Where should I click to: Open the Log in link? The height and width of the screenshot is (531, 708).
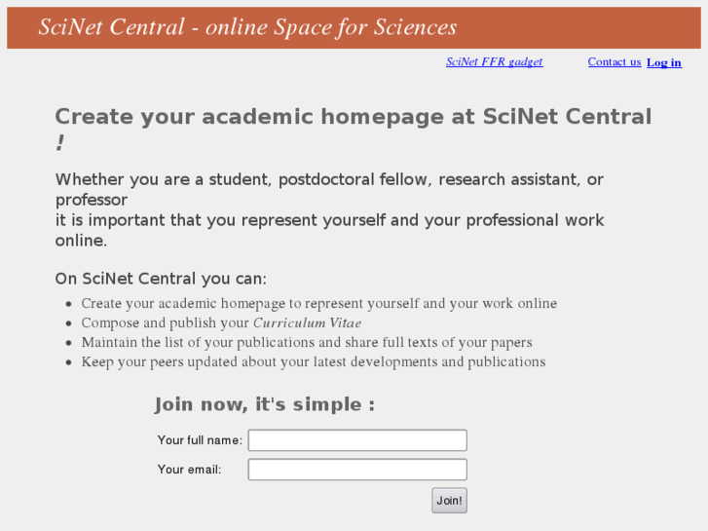pyautogui.click(x=664, y=63)
